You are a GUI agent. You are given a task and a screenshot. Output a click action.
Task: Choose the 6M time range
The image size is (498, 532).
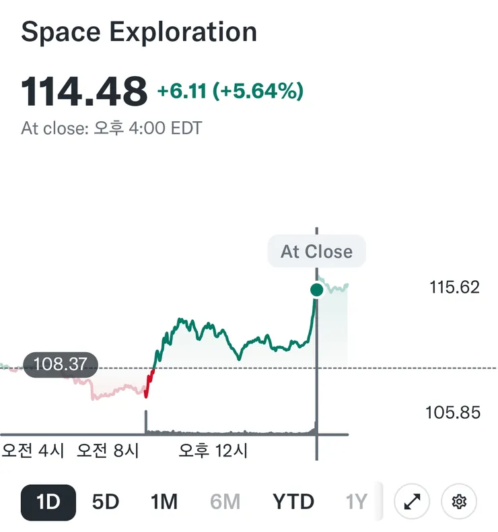225,502
